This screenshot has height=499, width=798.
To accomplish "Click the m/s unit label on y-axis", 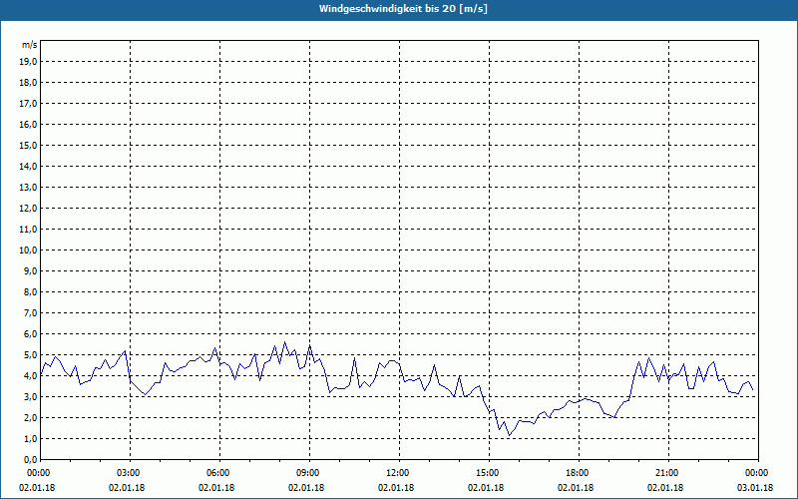I will click(30, 45).
